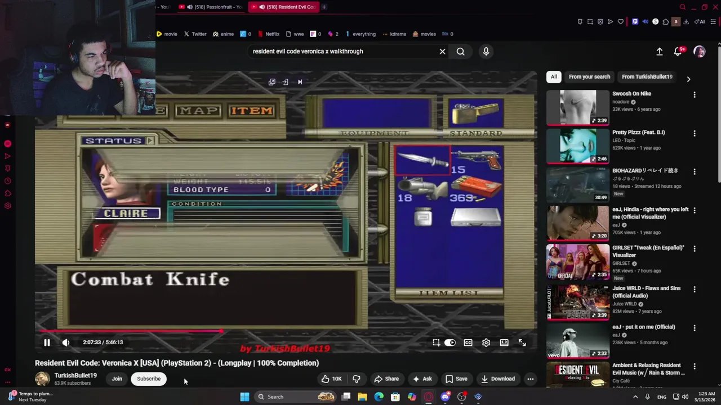Screen dimensions: 721x405
Task: Select the From TurkishBullet19 chip
Action: coord(647,77)
